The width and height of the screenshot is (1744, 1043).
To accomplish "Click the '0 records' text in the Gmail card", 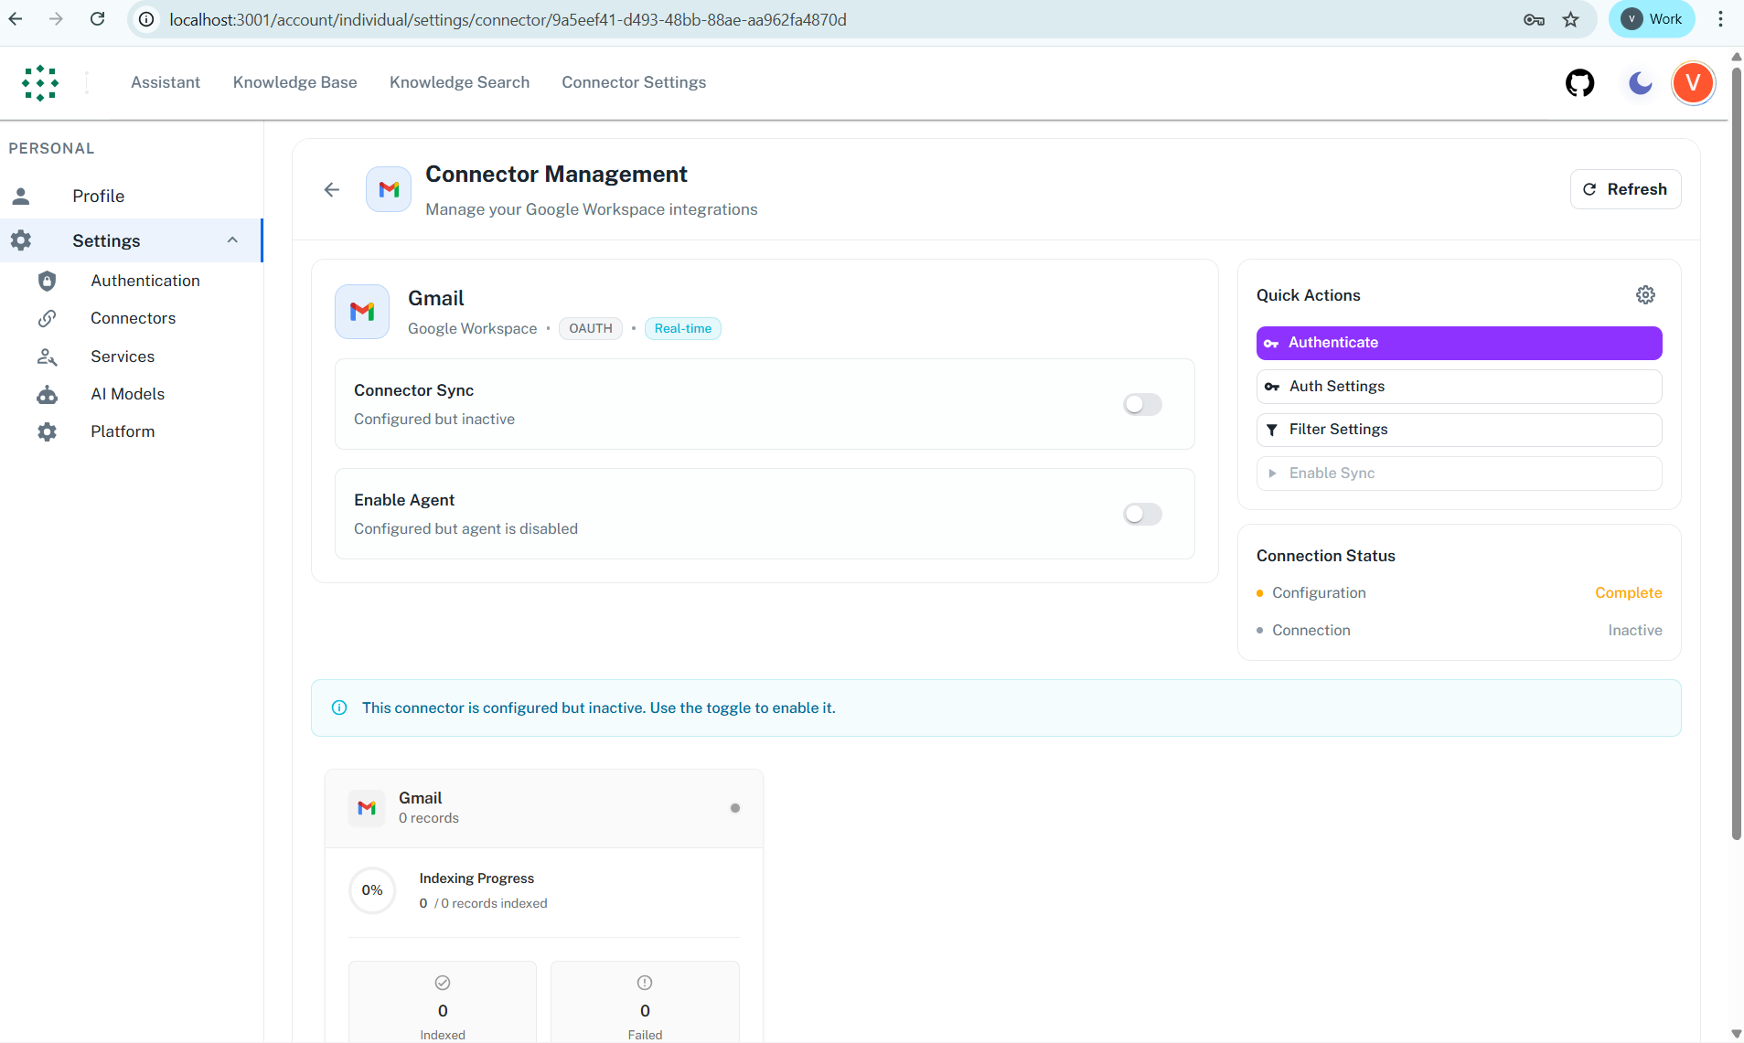I will point(429,818).
